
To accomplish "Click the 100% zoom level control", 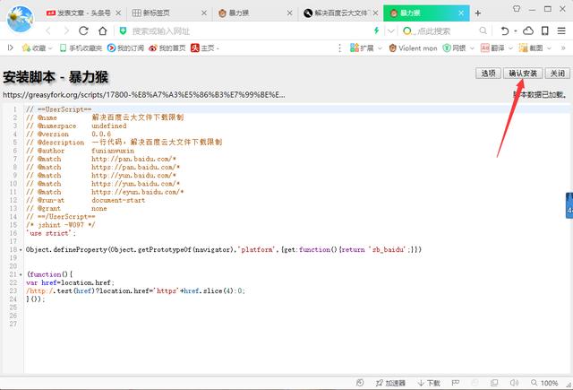I will 545,383.
